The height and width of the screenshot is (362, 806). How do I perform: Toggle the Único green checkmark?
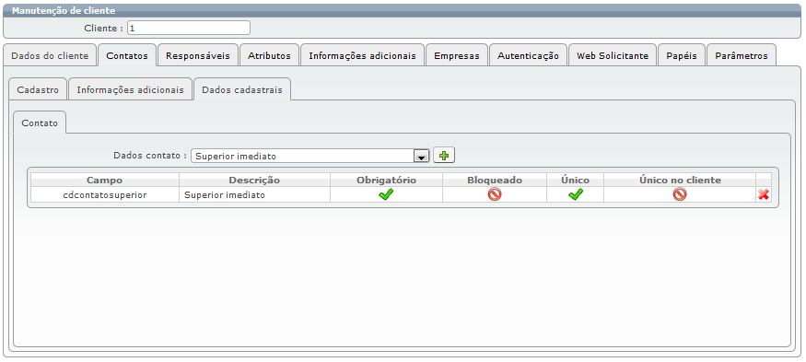click(x=575, y=194)
